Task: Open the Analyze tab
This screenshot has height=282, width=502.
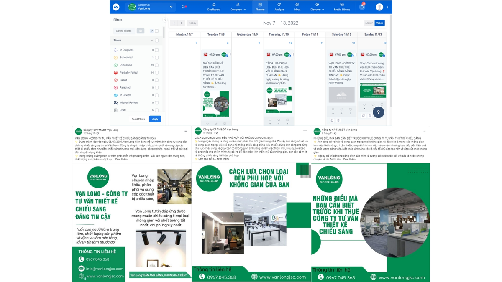Action: tap(279, 7)
